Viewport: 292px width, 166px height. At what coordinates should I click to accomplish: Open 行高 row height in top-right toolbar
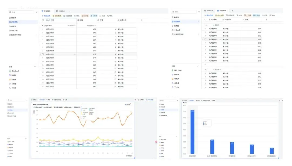[x=264, y=15]
